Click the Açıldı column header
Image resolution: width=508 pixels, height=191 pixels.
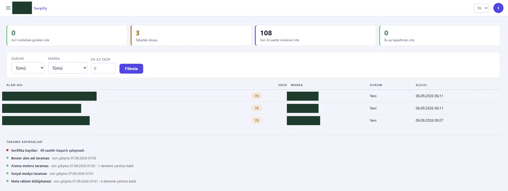422,85
